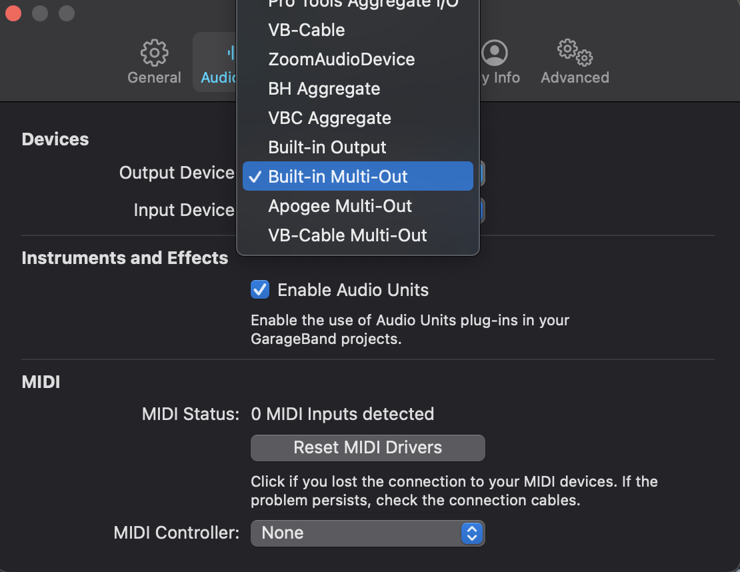Choose VB-Cable Multi-Out option

click(358, 235)
